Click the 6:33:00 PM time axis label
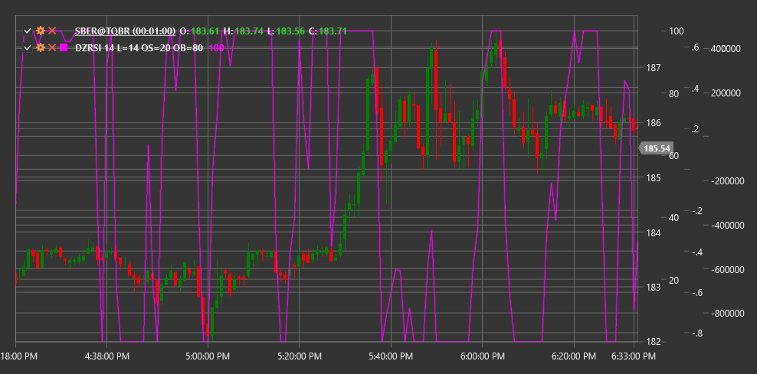The height and width of the screenshot is (374, 757). tap(634, 356)
